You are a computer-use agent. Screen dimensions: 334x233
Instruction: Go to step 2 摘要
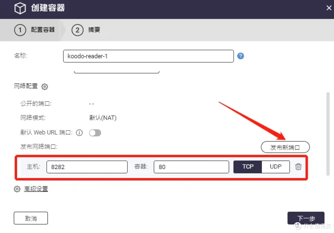tap(86, 30)
